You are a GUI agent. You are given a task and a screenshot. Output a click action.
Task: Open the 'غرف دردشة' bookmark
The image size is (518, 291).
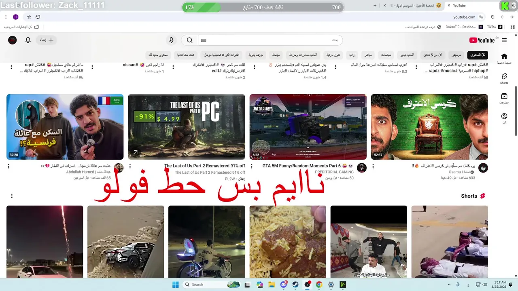tap(423, 27)
